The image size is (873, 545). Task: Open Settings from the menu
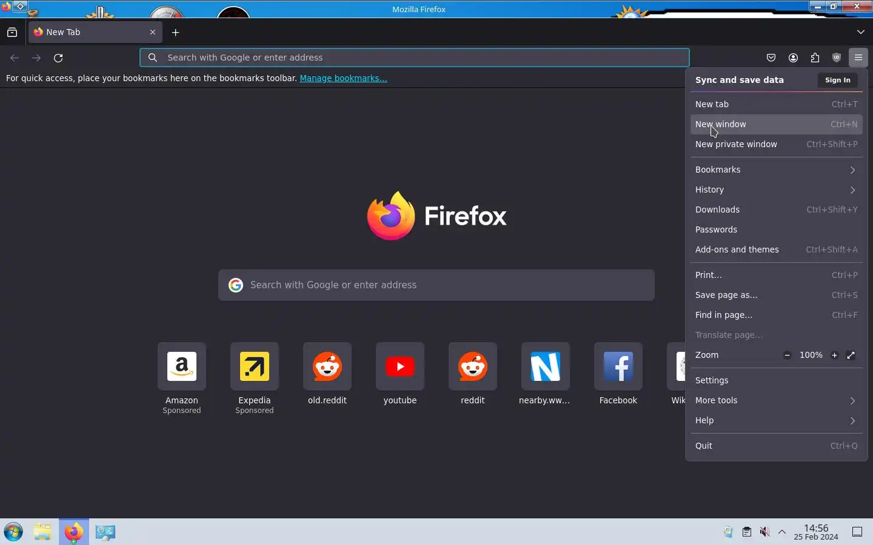coord(777,380)
